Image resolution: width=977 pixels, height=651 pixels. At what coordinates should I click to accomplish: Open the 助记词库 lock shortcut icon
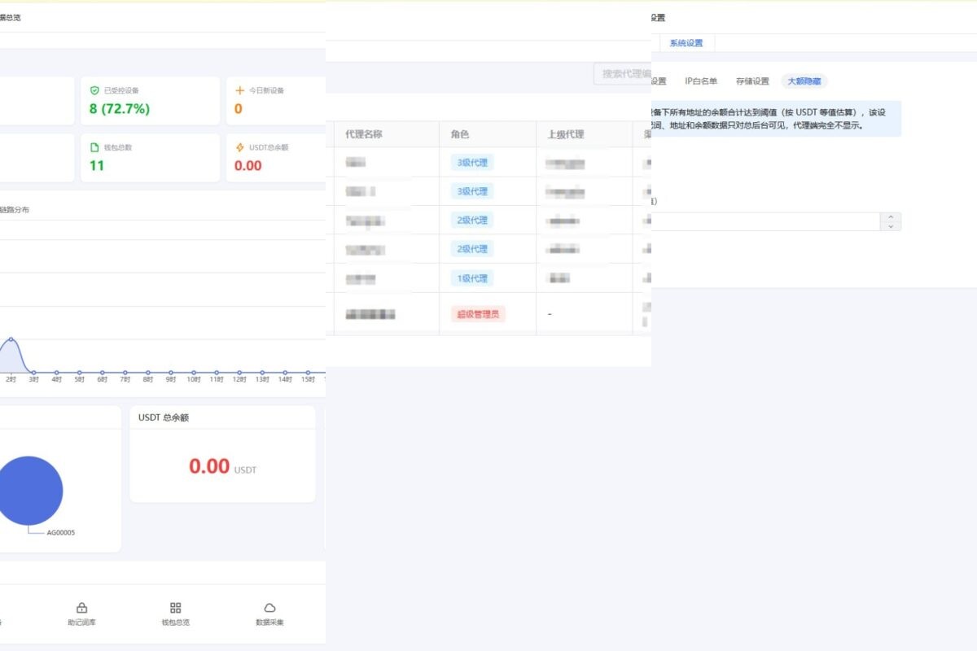tap(81, 608)
